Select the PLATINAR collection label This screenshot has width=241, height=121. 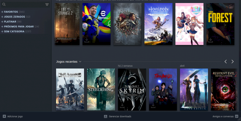[x=10, y=22]
